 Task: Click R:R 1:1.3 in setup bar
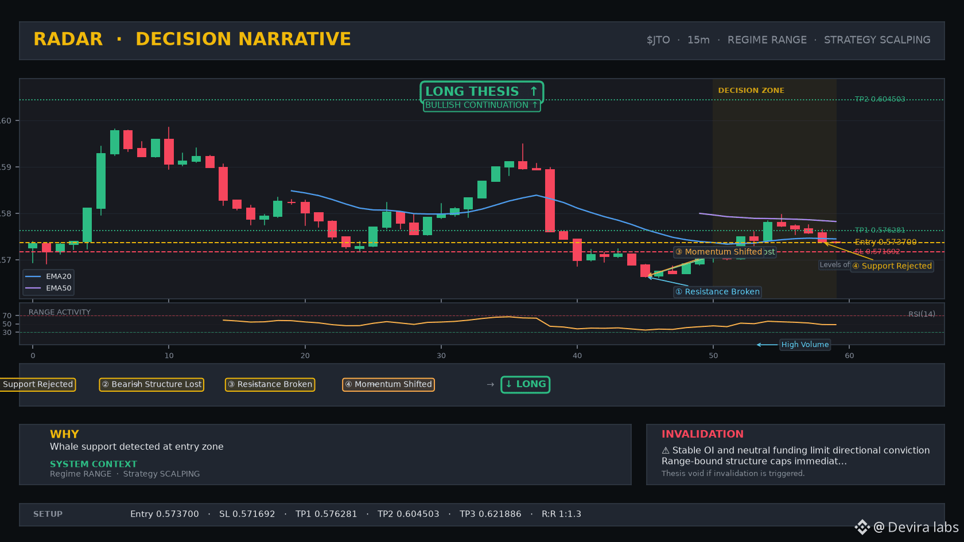tap(561, 514)
